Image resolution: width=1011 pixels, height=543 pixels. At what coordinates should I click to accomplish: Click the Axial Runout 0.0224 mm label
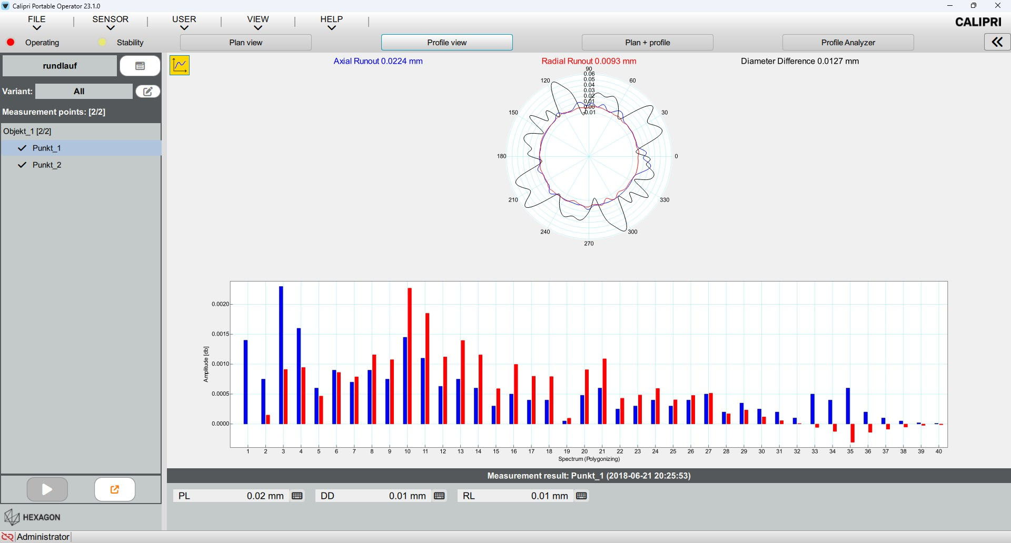click(x=378, y=61)
